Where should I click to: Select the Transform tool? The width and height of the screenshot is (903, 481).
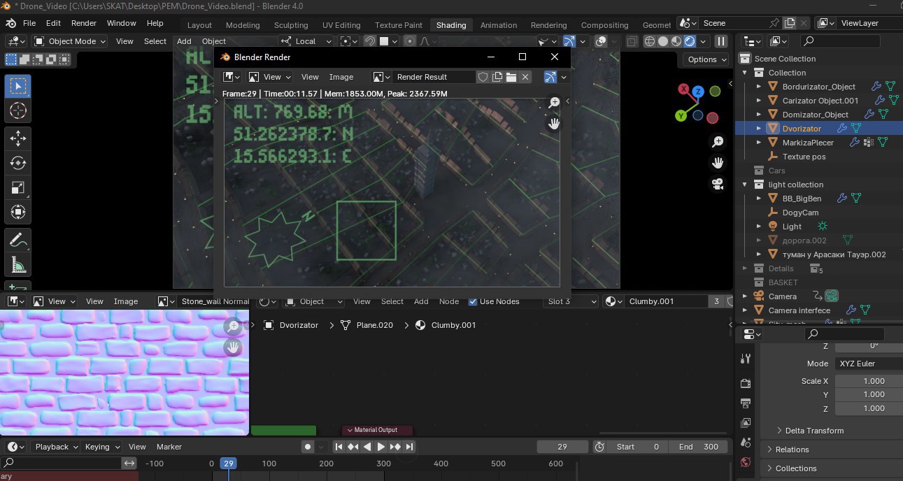tap(18, 211)
